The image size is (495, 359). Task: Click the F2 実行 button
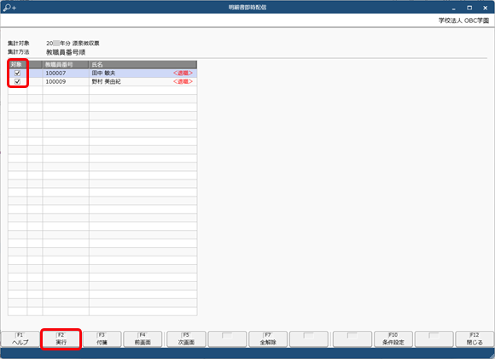(x=61, y=339)
